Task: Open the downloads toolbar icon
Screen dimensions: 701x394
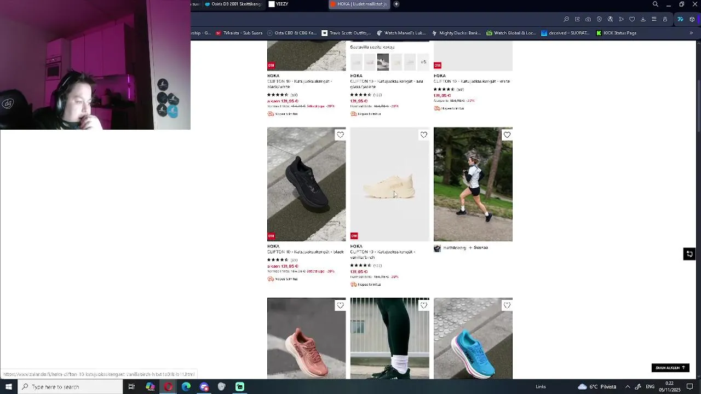Action: (643, 19)
